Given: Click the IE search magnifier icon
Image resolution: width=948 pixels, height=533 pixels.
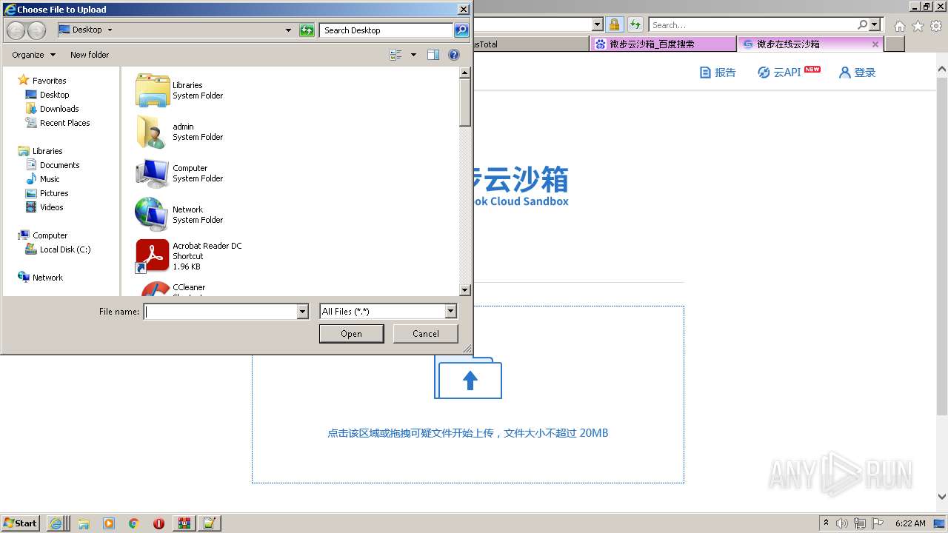Looking at the screenshot, I should click(x=862, y=24).
